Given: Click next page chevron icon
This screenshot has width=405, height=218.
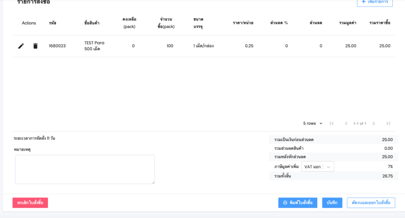Looking at the screenshot, I should (374, 124).
